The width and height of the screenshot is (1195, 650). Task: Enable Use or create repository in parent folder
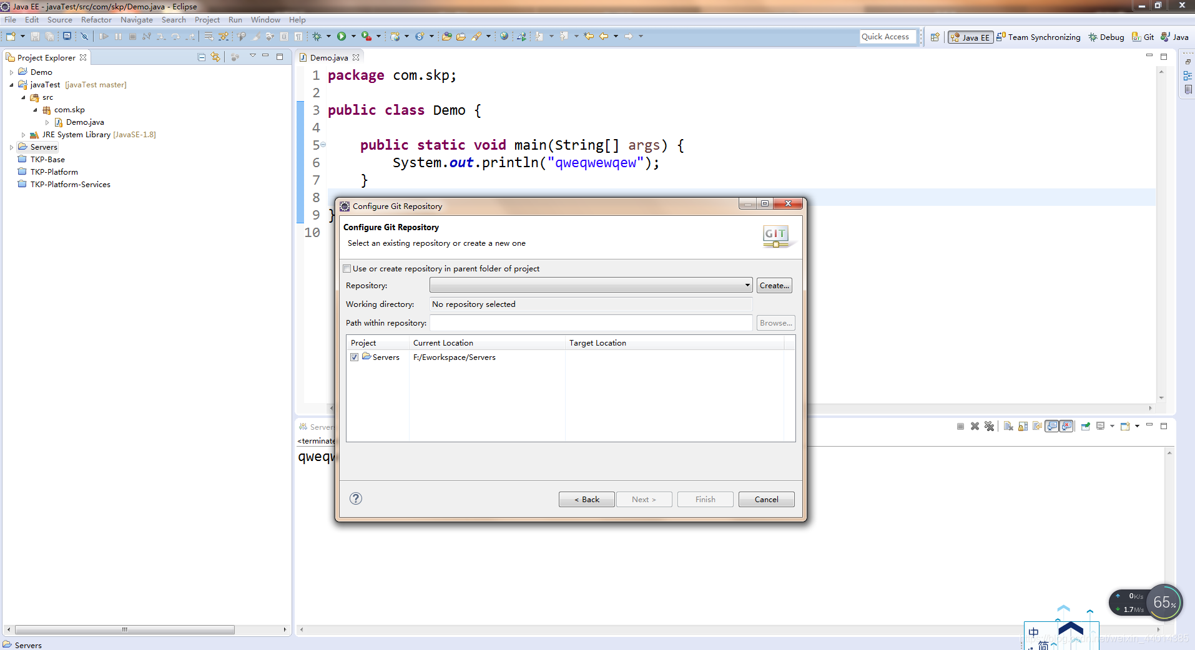(x=347, y=269)
